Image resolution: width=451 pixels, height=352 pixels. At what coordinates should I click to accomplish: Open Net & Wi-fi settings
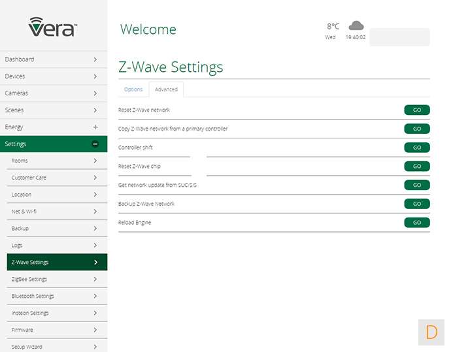tap(56, 212)
